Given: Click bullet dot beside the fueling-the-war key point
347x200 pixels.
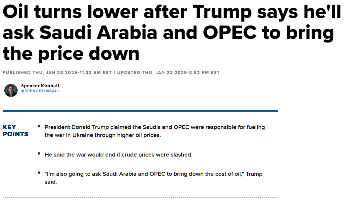Looking at the screenshot, I should (x=39, y=126).
